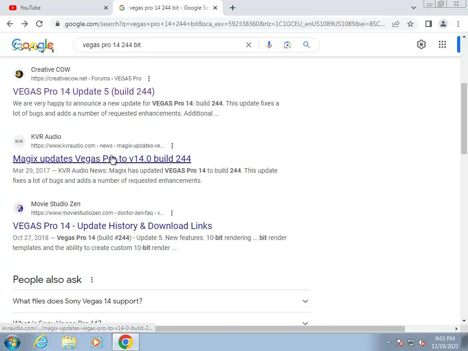Start a voice search with microphone
Viewport: 468px width, 351px height.
pos(269,45)
